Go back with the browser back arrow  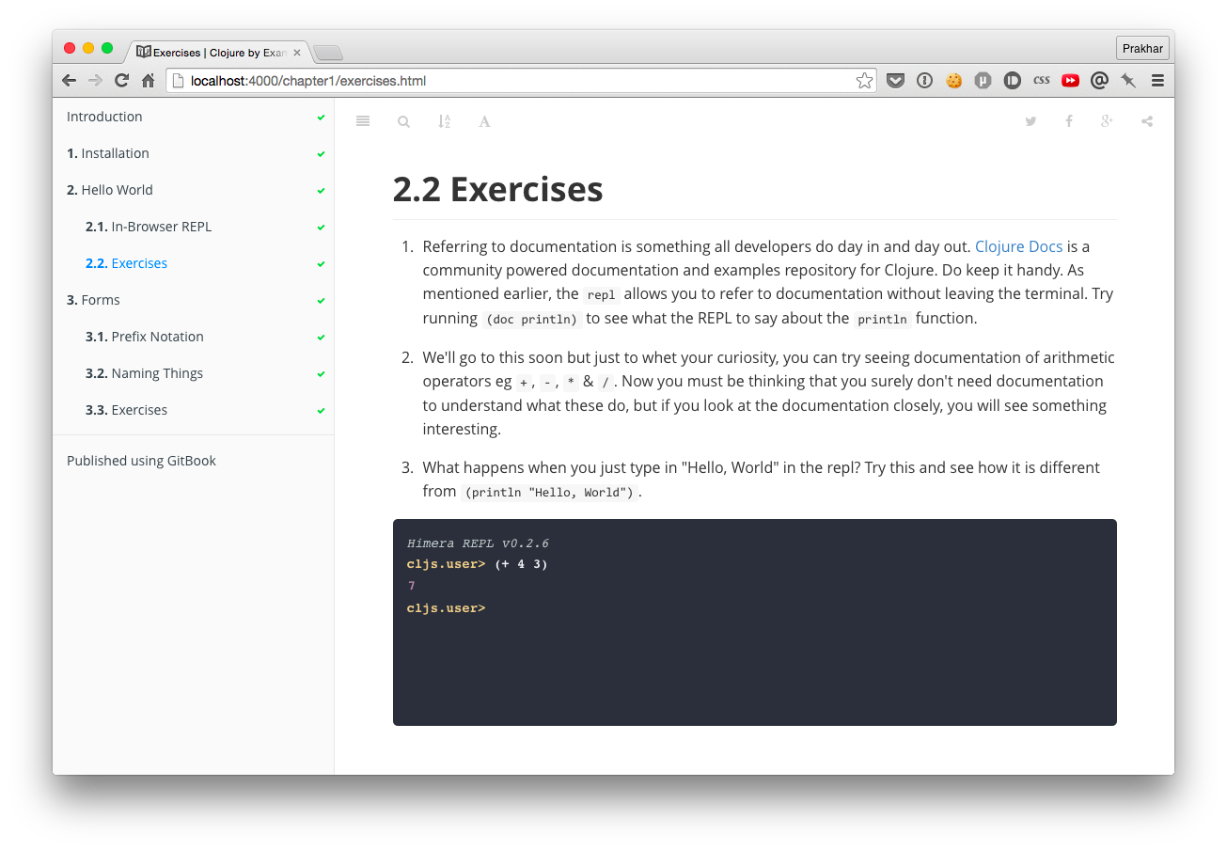69,81
